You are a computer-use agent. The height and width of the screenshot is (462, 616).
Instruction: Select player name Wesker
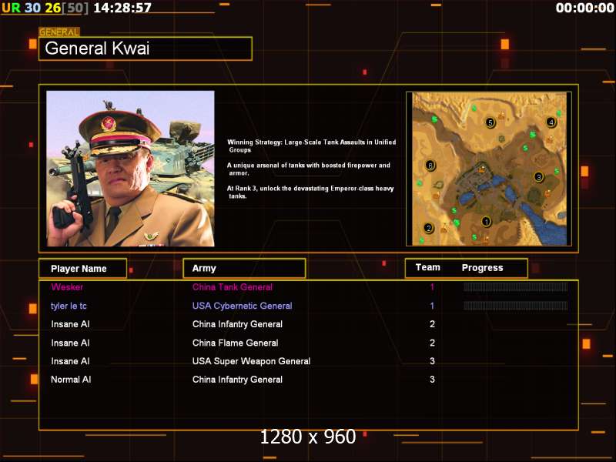click(x=67, y=286)
